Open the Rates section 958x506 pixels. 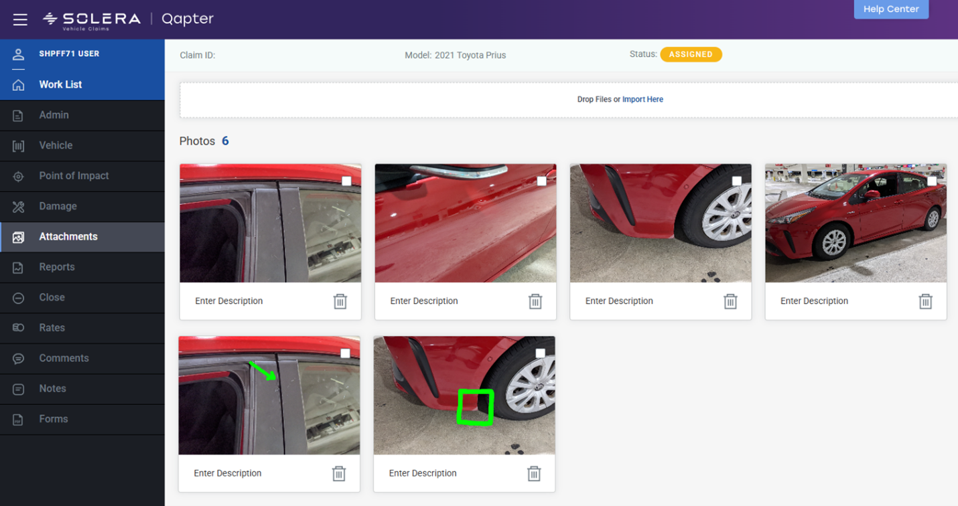[52, 328]
